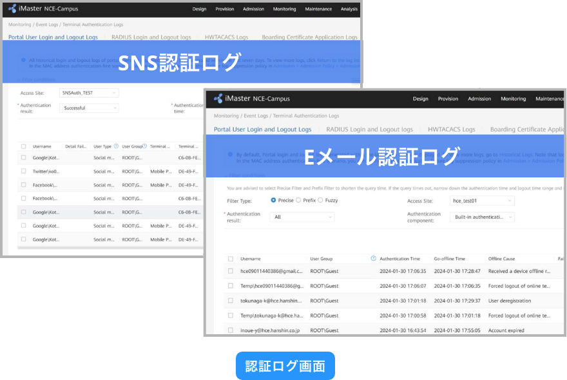
Task: Click the help icon beside User Type column
Action: (x=116, y=146)
